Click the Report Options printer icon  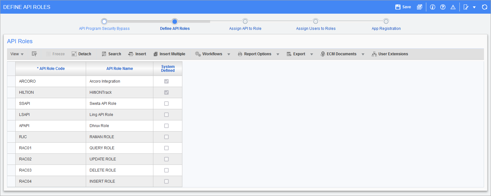tap(240, 54)
